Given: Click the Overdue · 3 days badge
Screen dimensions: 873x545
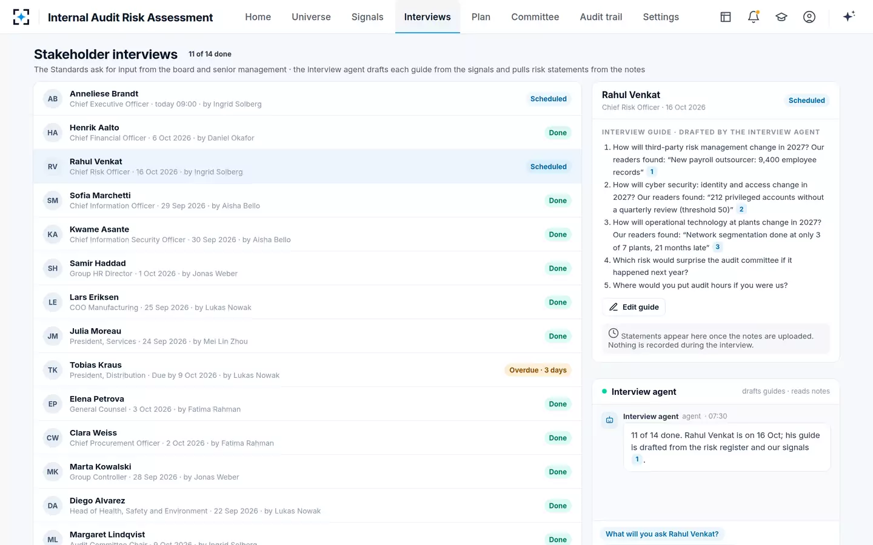Looking at the screenshot, I should coord(538,370).
